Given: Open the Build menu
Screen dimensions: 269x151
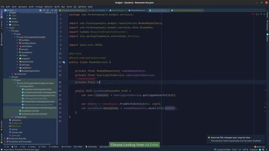Looking at the screenshot, I should coord(57,7).
